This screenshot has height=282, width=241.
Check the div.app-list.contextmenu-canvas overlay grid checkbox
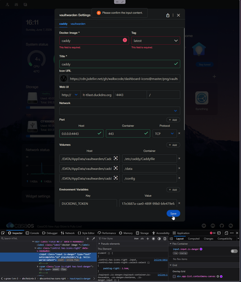(174, 276)
